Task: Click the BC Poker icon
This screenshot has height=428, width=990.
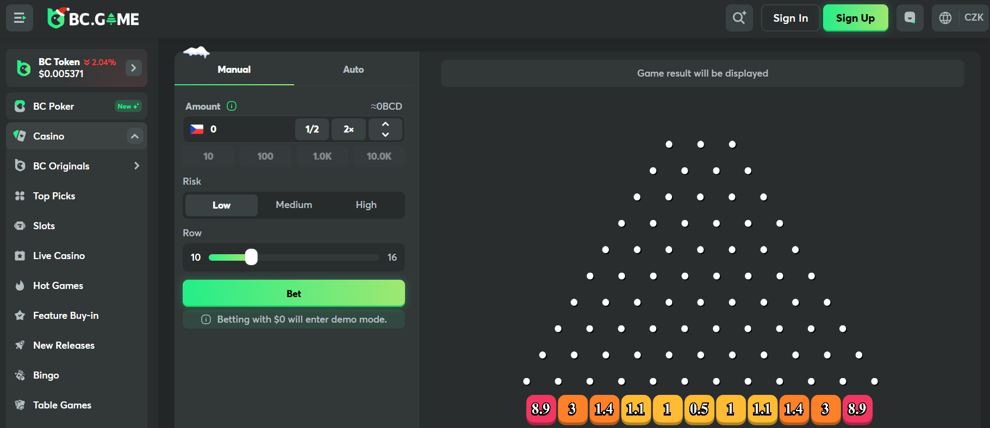Action: [20, 106]
